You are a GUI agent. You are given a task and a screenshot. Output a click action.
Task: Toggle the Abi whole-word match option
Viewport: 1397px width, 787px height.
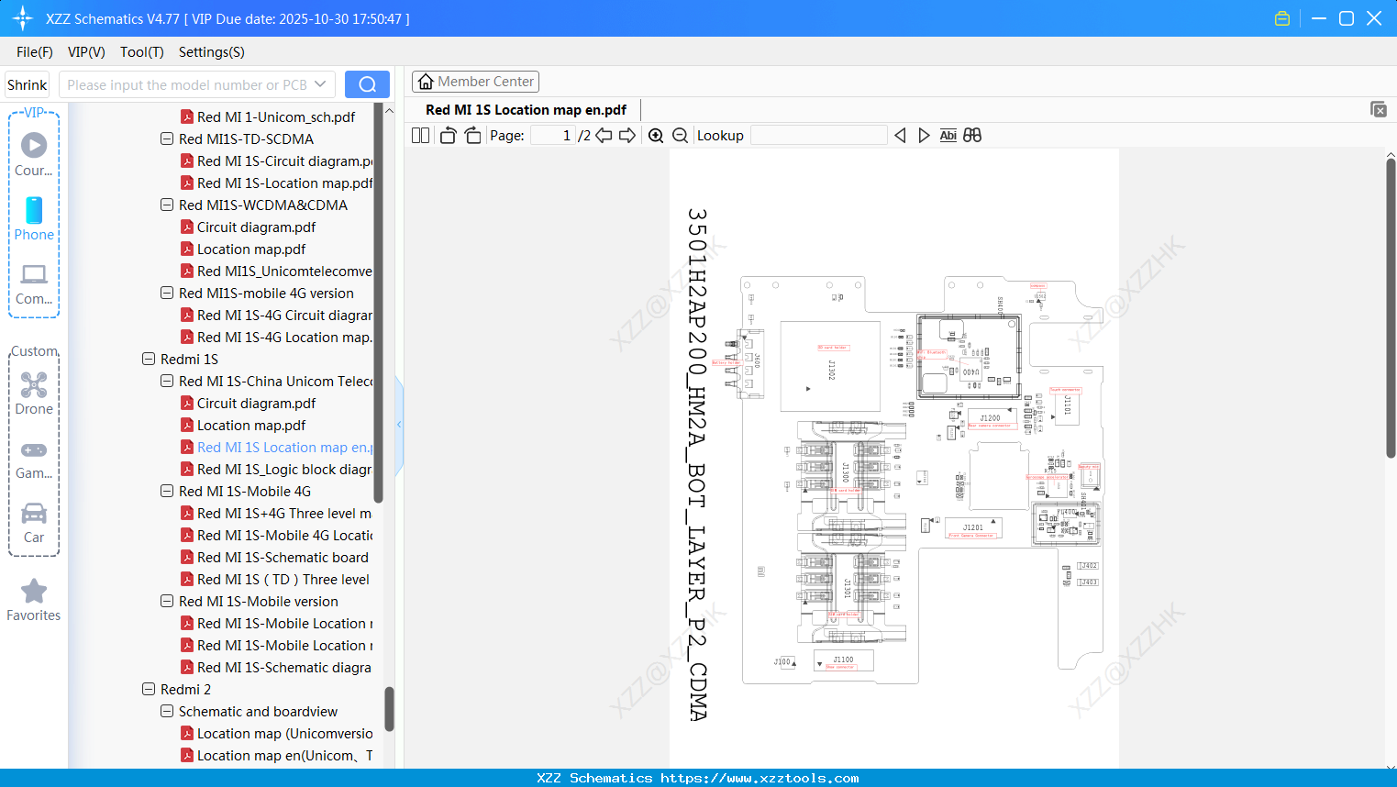coord(948,135)
